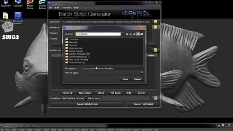
Task: Go up one folder level in the dialog
Action: pyautogui.click(x=127, y=34)
